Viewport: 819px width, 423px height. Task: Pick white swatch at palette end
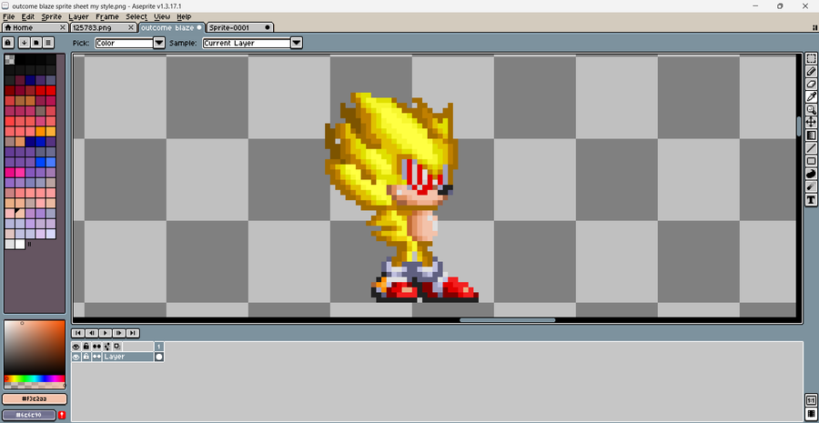pos(20,244)
